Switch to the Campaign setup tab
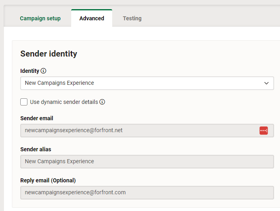The height and width of the screenshot is (211, 280). pos(40,18)
